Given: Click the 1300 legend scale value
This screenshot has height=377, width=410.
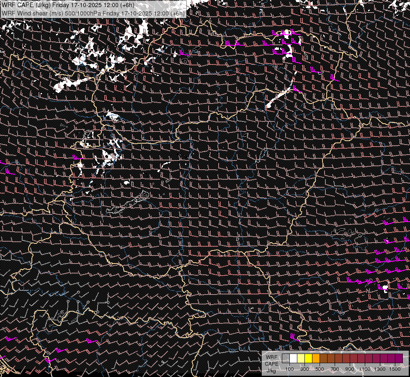Looking at the screenshot, I should pos(379,369).
